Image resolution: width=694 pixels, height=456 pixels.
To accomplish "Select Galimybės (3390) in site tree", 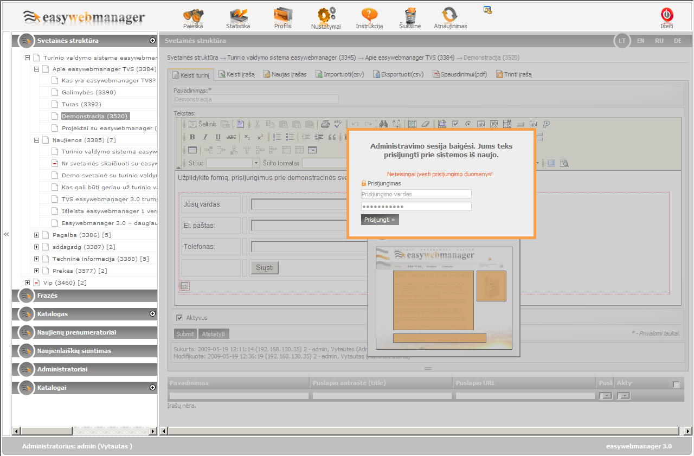I will [x=89, y=92].
